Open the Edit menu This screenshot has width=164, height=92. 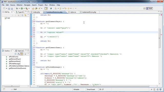pyautogui.click(x=7, y=5)
